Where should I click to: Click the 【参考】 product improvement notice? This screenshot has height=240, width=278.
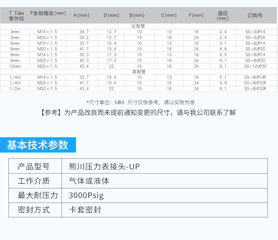[x=138, y=113]
